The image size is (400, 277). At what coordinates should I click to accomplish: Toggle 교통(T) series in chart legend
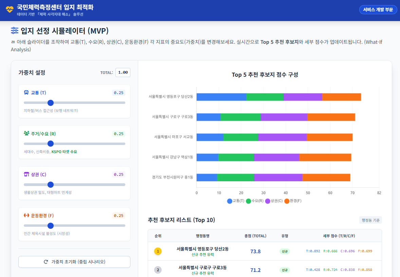(236, 201)
